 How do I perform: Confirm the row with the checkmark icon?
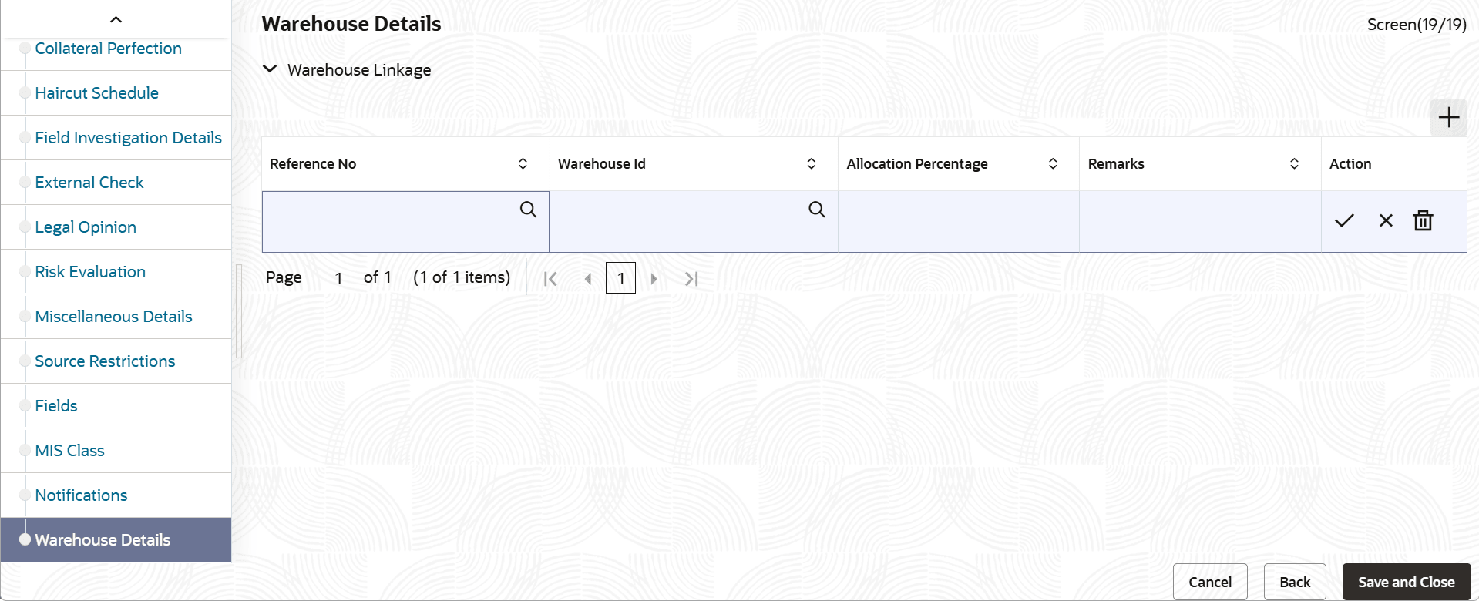[x=1343, y=220]
